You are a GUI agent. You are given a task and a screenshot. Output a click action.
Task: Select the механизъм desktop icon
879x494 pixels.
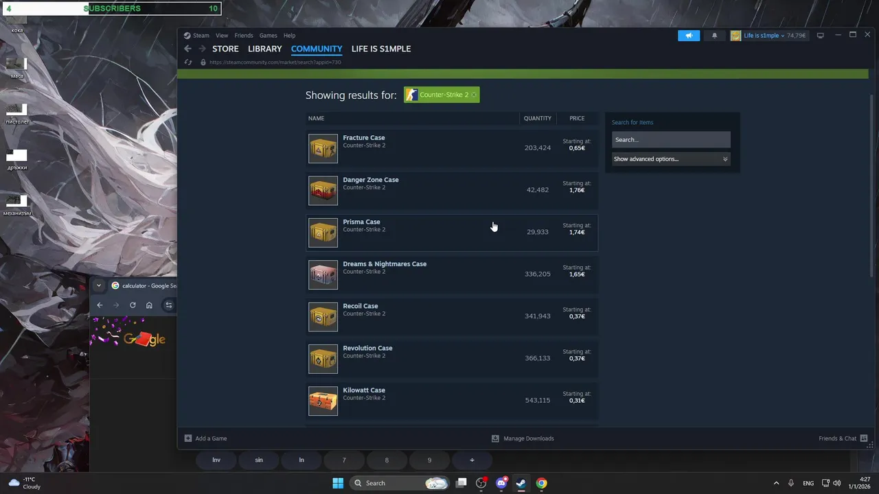pos(16,204)
